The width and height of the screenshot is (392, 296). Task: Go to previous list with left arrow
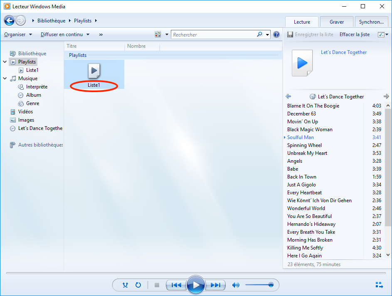click(x=288, y=96)
